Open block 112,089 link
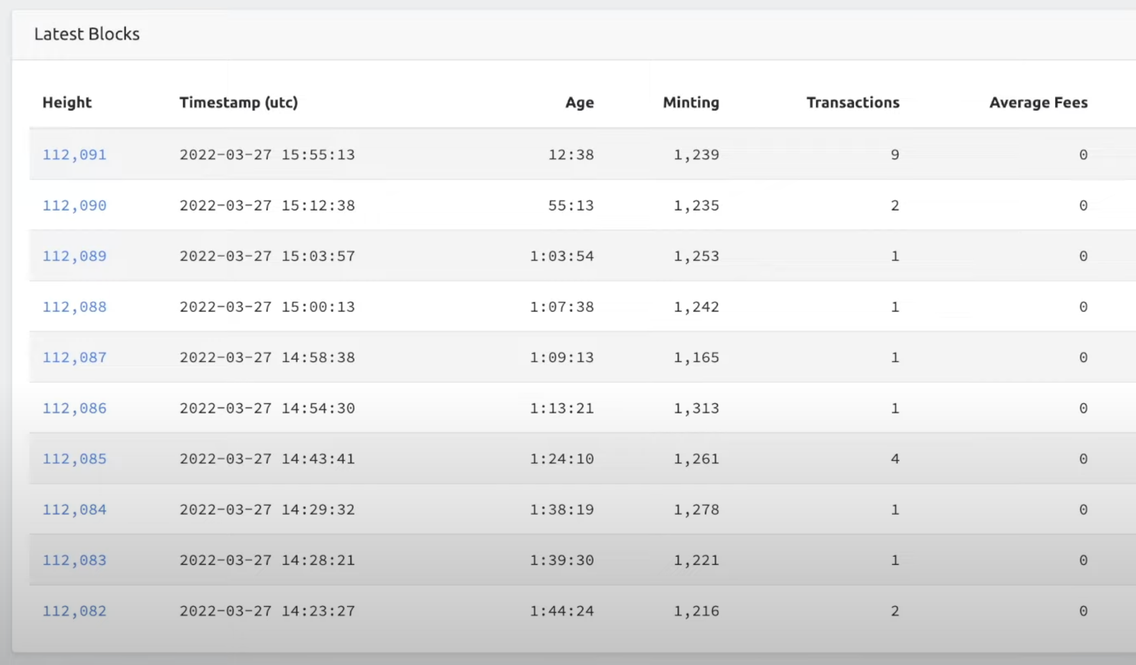 point(74,256)
